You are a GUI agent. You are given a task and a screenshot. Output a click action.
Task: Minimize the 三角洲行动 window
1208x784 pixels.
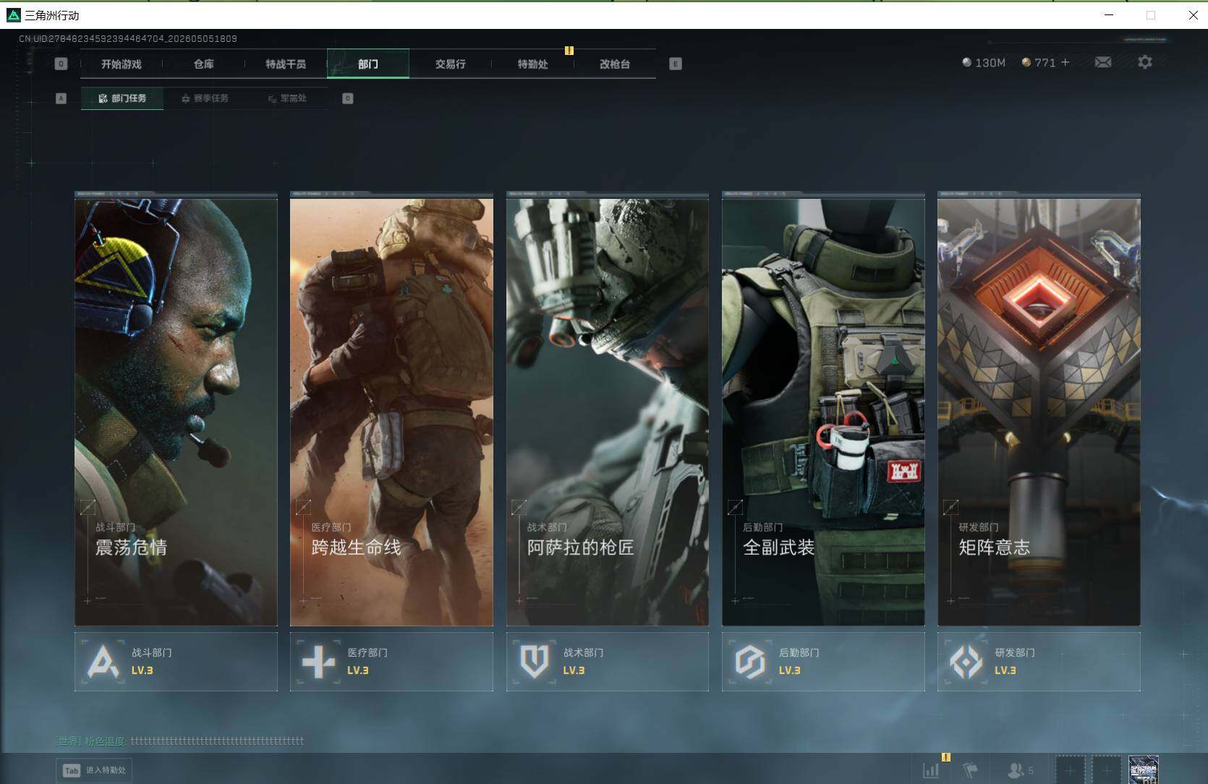click(1109, 14)
